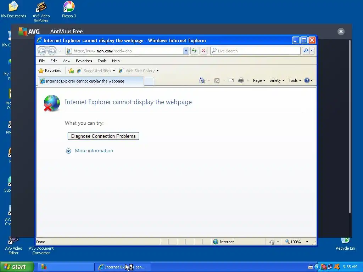The width and height of the screenshot is (363, 272).
Task: Change the 100% zoom level
Action: tap(293, 242)
